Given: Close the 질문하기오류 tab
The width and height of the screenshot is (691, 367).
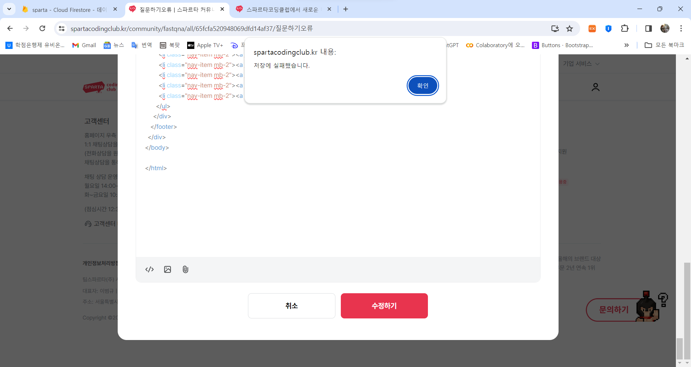Looking at the screenshot, I should pyautogui.click(x=222, y=9).
